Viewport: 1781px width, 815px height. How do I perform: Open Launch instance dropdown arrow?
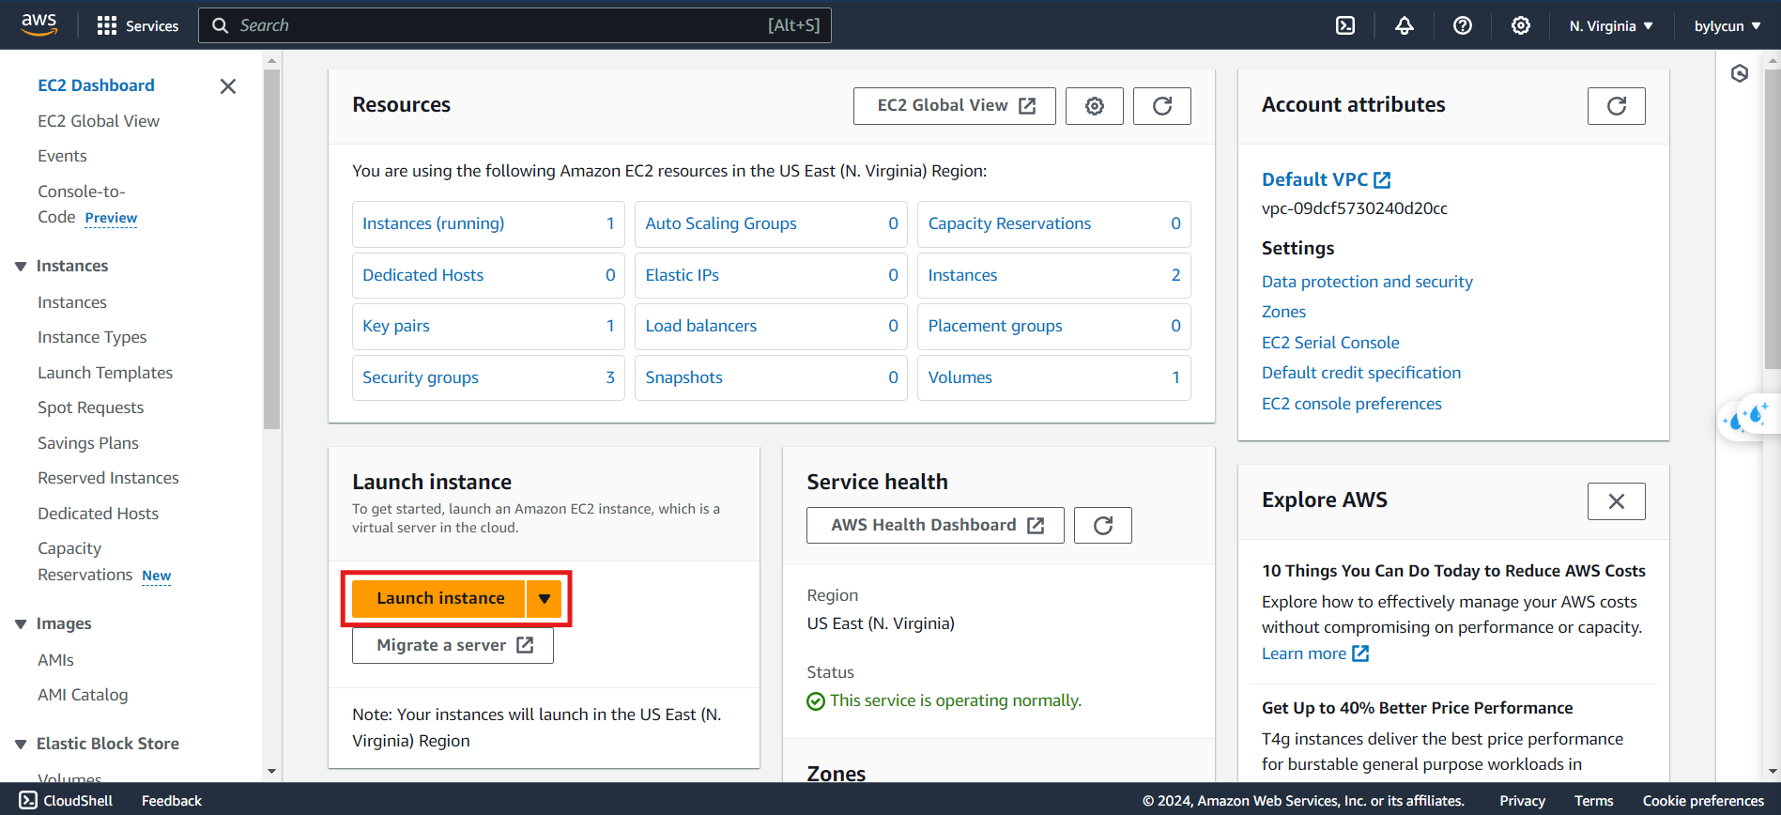pos(544,598)
